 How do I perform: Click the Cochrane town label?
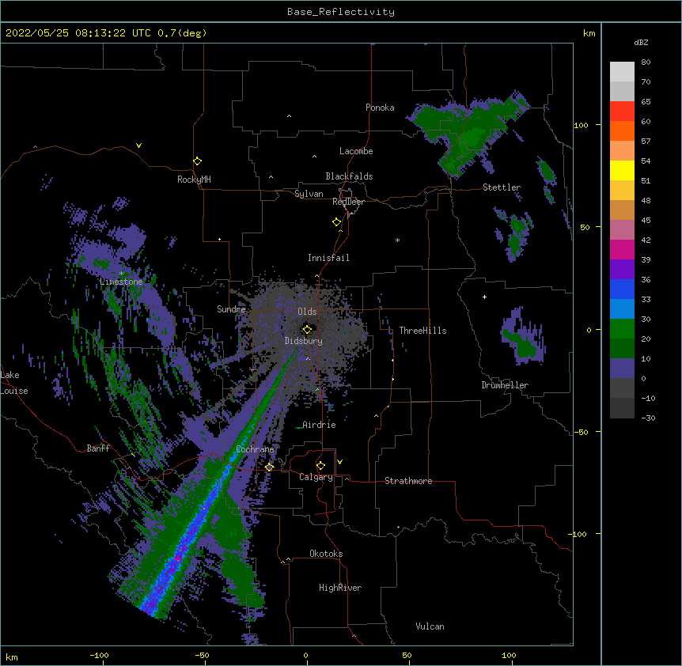click(255, 449)
